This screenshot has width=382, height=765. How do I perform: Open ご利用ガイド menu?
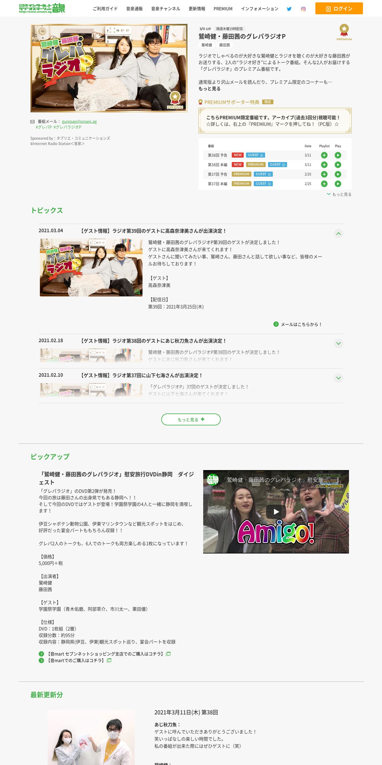(x=105, y=9)
